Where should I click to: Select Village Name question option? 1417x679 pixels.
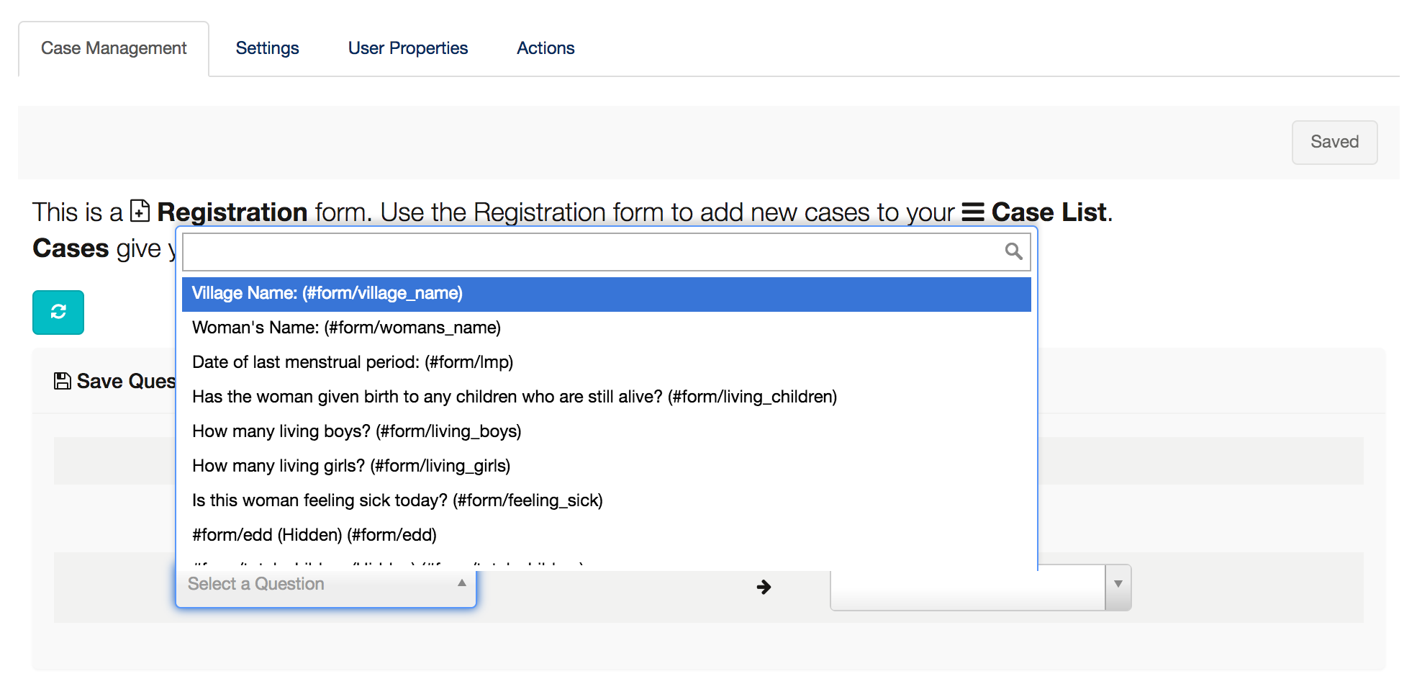(x=606, y=294)
